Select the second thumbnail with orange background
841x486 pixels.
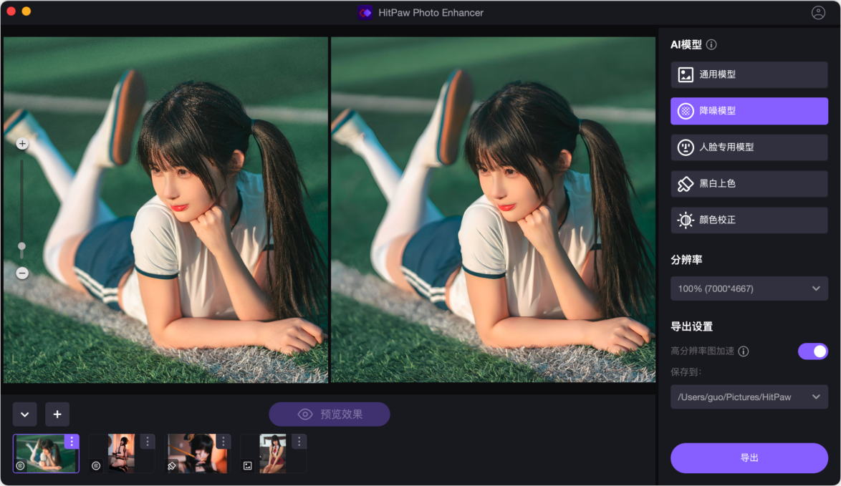[x=122, y=453]
